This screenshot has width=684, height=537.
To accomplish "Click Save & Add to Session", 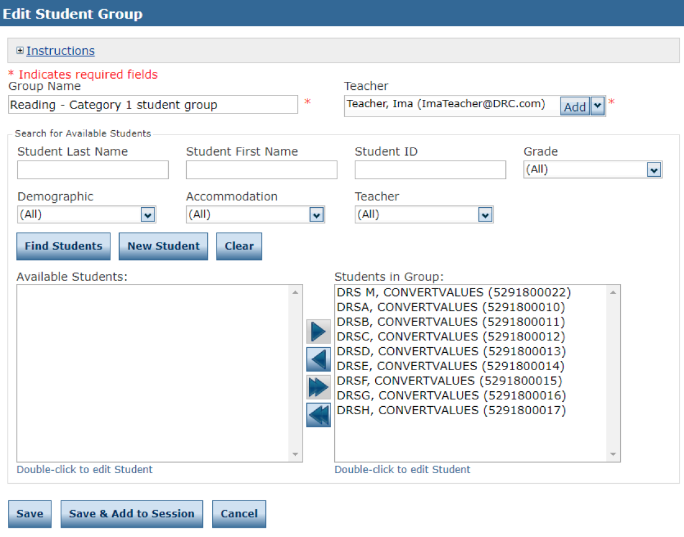I will 131,513.
